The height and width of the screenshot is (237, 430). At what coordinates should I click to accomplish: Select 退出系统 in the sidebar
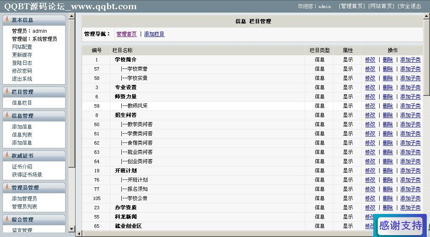click(x=22, y=79)
